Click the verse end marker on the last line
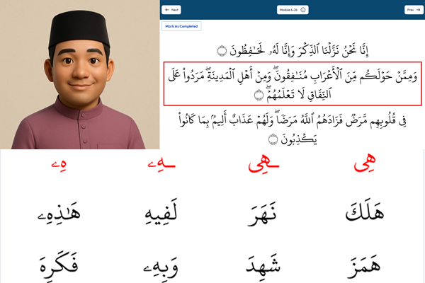The height and width of the screenshot is (283, 425). pyautogui.click(x=273, y=139)
